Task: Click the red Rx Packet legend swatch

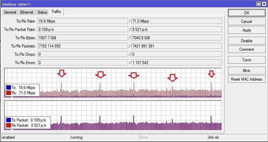Action: pos(9,126)
